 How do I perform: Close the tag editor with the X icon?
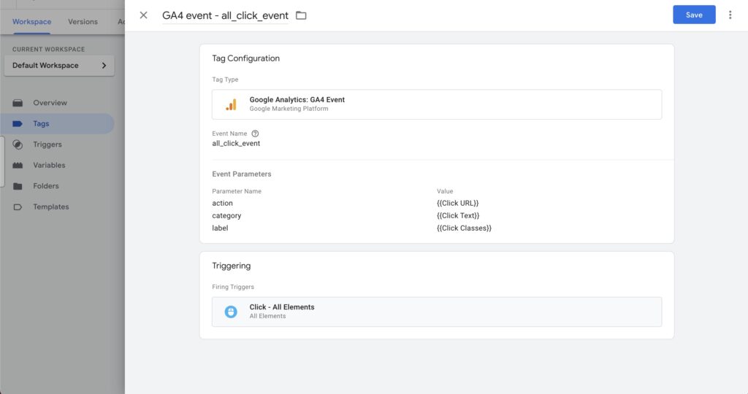143,15
